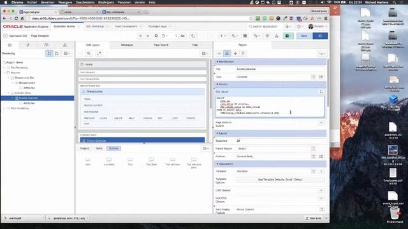
Task: Switch to the Help tab
Action: (x=195, y=45)
